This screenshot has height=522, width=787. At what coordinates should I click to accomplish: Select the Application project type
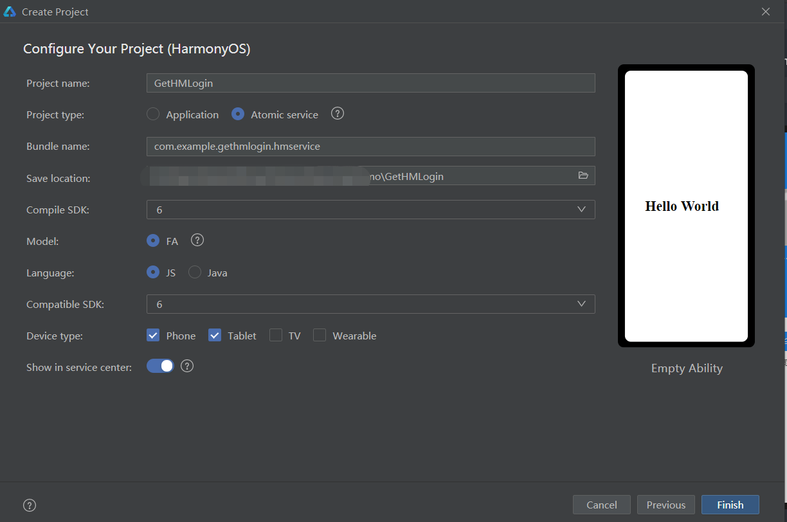pos(153,114)
